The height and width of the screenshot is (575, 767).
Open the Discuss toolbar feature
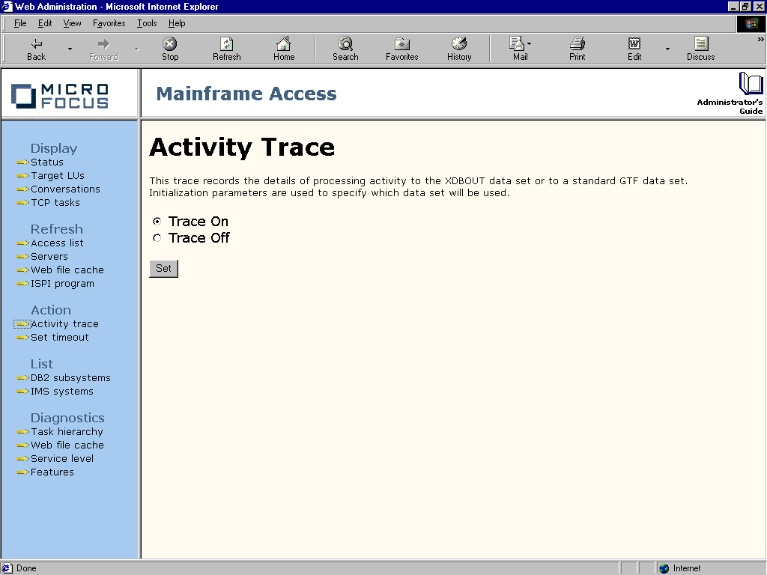(x=700, y=48)
